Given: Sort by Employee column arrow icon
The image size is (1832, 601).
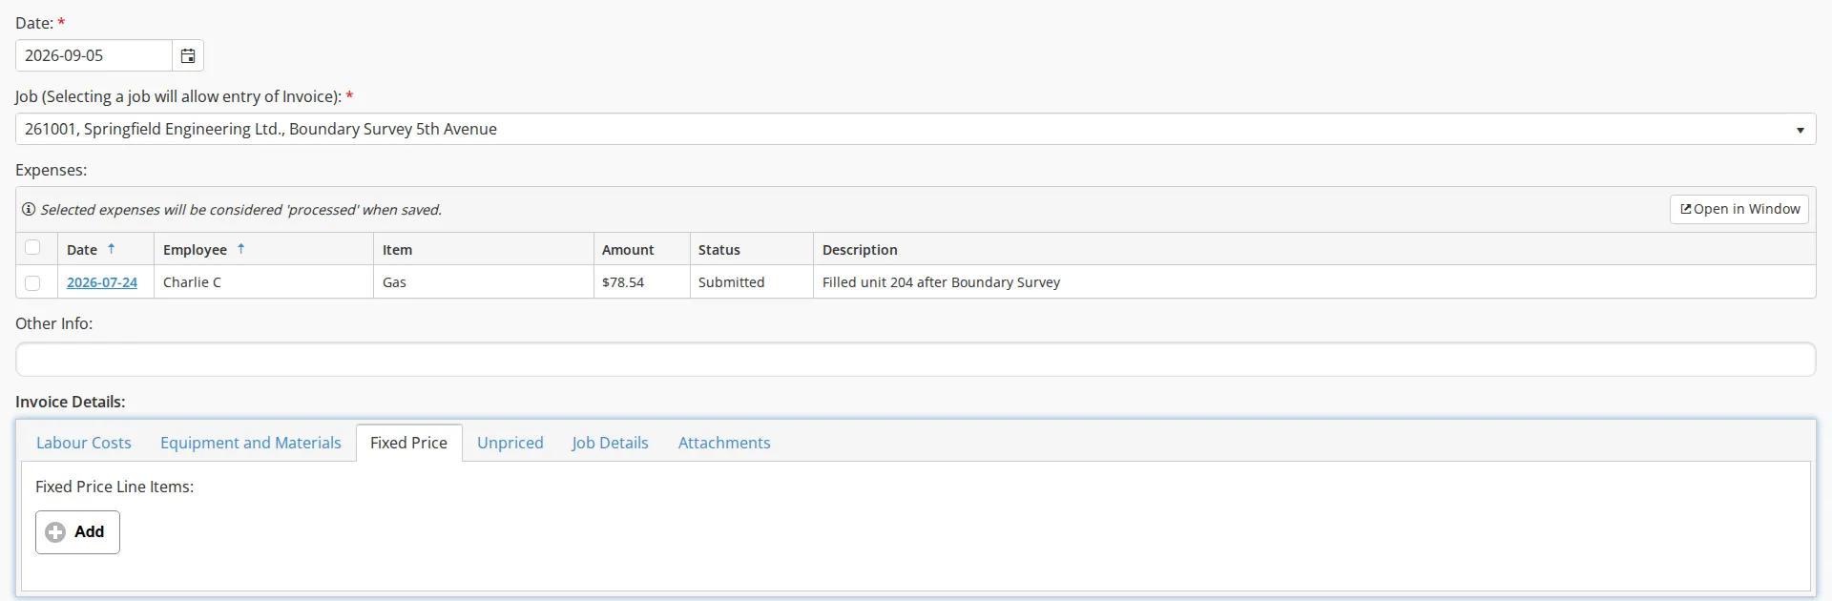Looking at the screenshot, I should (240, 249).
